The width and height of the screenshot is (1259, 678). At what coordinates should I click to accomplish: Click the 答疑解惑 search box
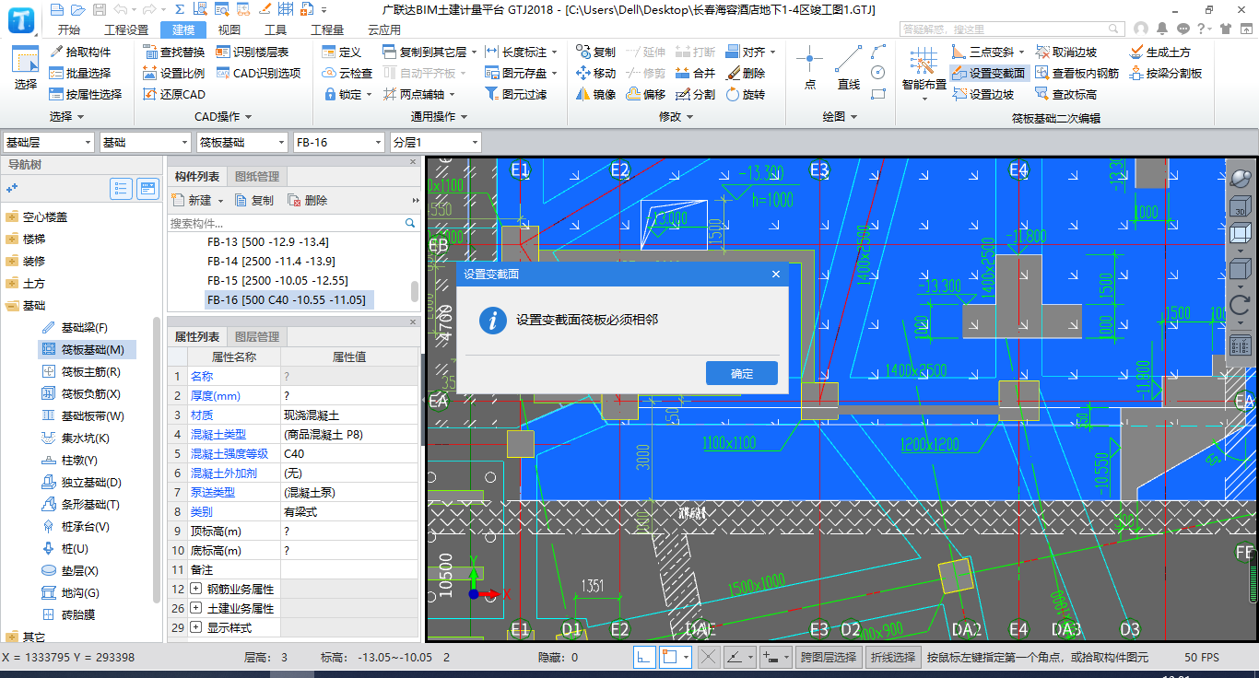(x=1014, y=29)
